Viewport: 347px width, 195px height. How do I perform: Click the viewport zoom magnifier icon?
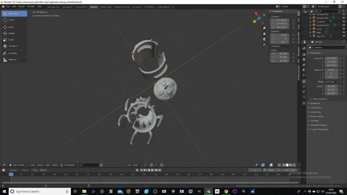pos(264,28)
